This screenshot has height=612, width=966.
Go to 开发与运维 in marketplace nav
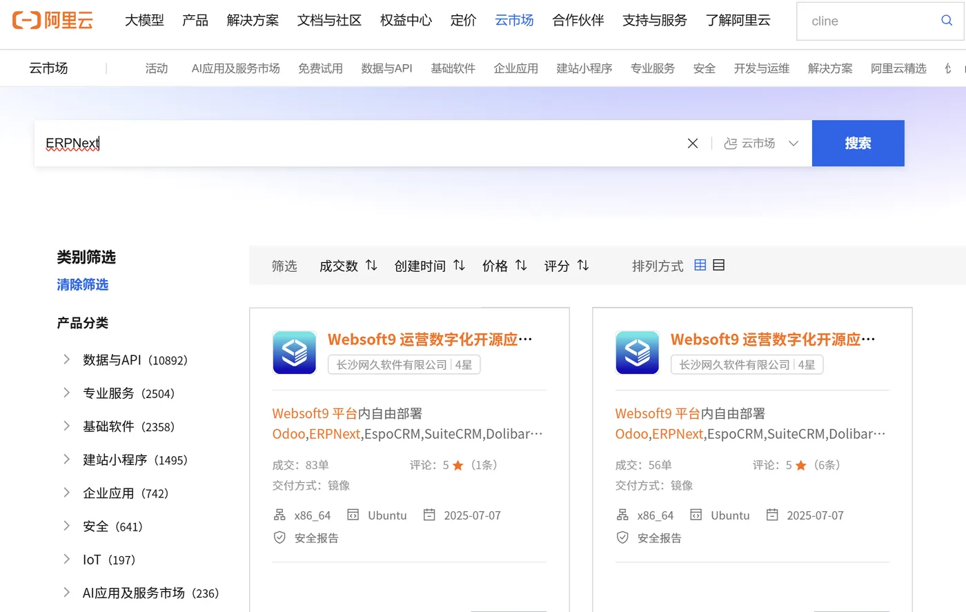point(762,68)
